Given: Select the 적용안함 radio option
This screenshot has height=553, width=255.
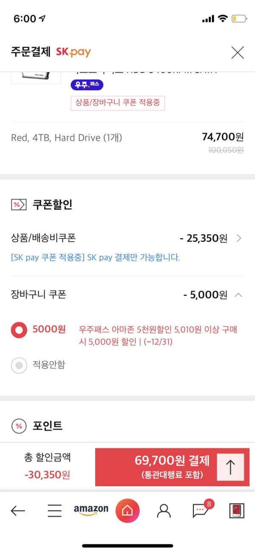Looking at the screenshot, I should click(x=19, y=365).
